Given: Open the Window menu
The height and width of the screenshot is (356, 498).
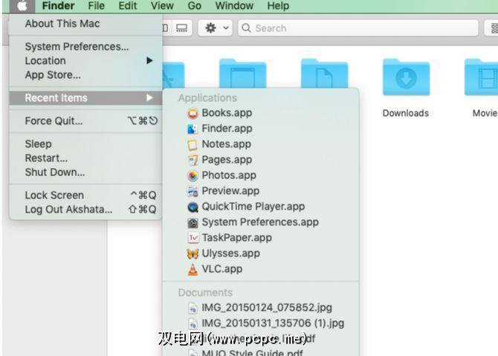Looking at the screenshot, I should [x=234, y=6].
